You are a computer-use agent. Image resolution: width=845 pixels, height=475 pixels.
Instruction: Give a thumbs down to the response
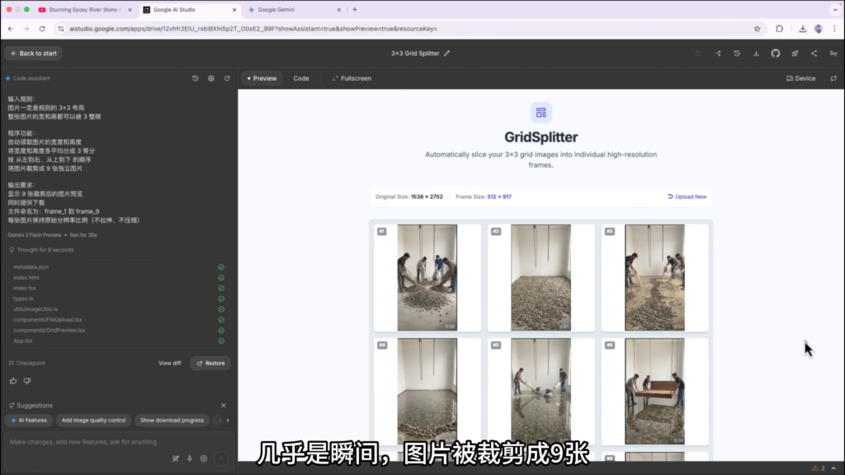click(27, 381)
